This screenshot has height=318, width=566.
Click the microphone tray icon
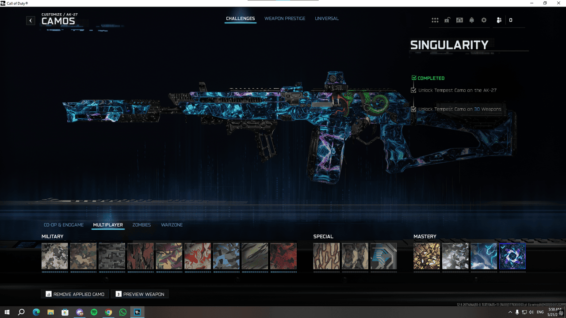point(517,312)
